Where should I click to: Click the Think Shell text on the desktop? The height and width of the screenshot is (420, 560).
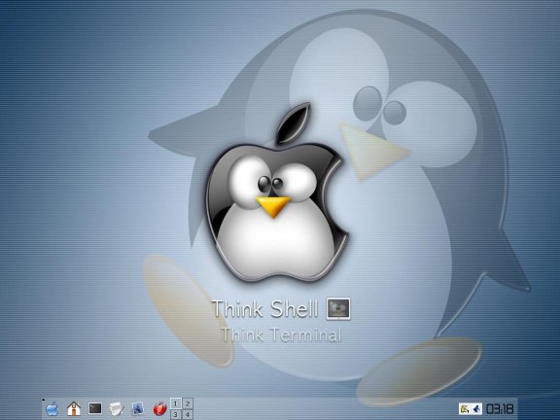[264, 309]
